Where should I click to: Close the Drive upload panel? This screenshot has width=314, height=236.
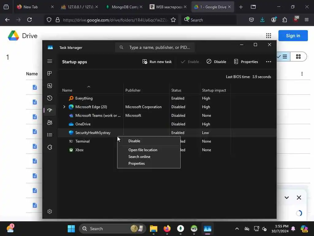[299, 198]
